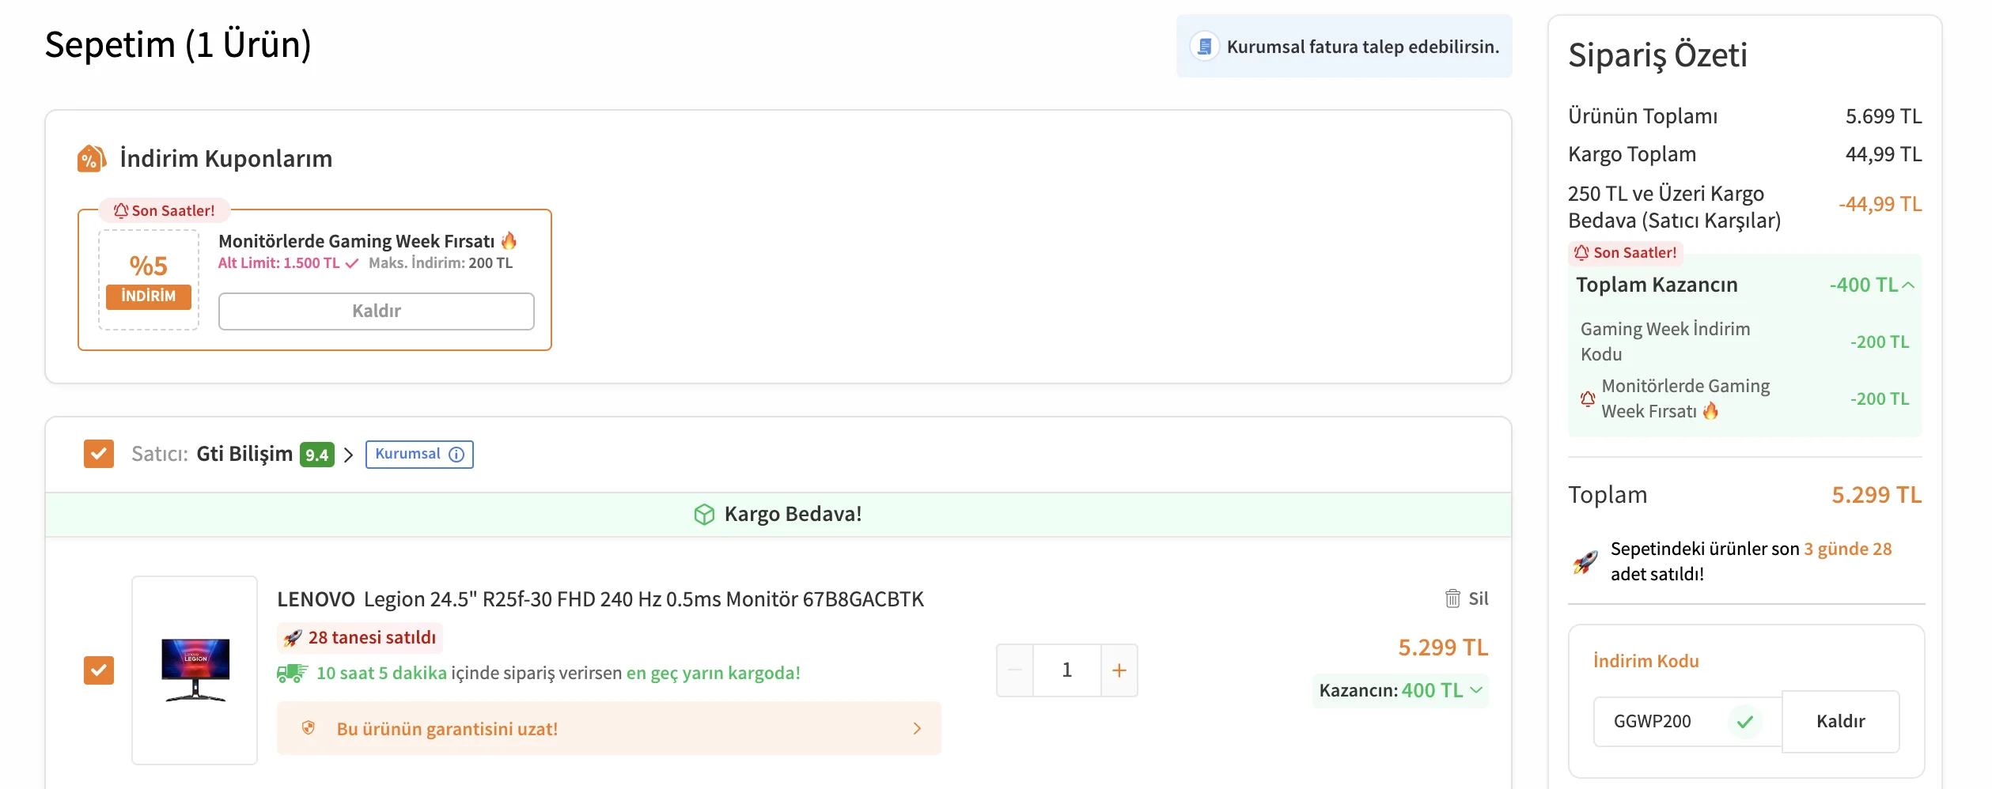Remove the GGWP200 discount code
This screenshot has height=789, width=1992.
pyautogui.click(x=1840, y=722)
